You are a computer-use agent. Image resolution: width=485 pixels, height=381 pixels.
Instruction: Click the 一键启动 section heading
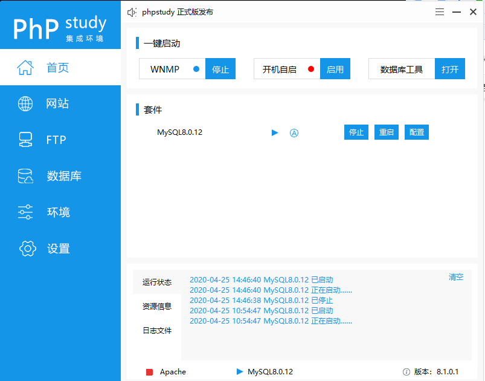pyautogui.click(x=162, y=44)
